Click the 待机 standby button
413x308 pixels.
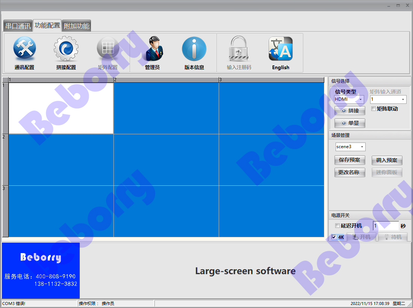click(x=393, y=237)
